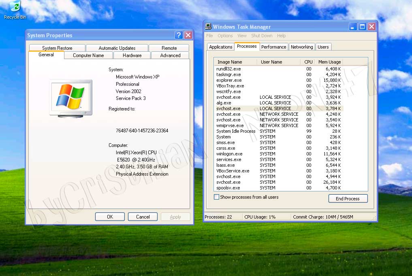Screen dimensions: 412x276
Task: Select the System Idle Process row
Action: coord(279,131)
